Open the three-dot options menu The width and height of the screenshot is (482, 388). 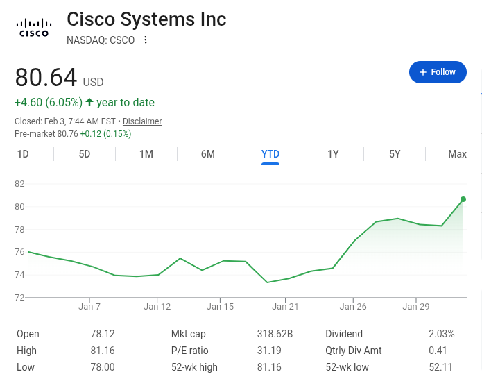pyautogui.click(x=146, y=40)
